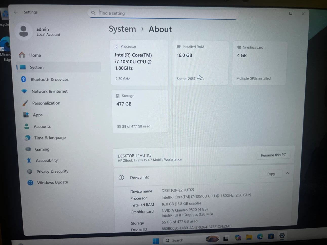Click the Rename this PC button

coord(273,155)
